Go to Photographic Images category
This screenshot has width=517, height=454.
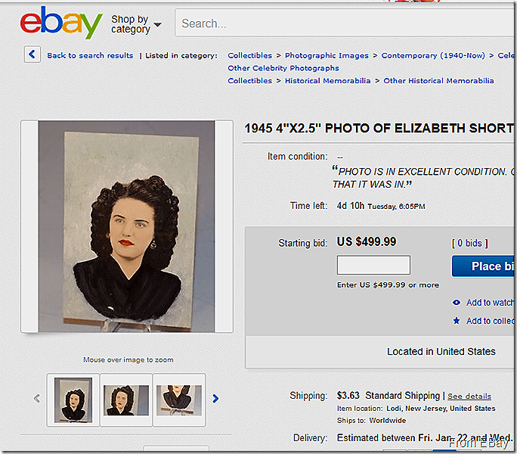point(327,55)
